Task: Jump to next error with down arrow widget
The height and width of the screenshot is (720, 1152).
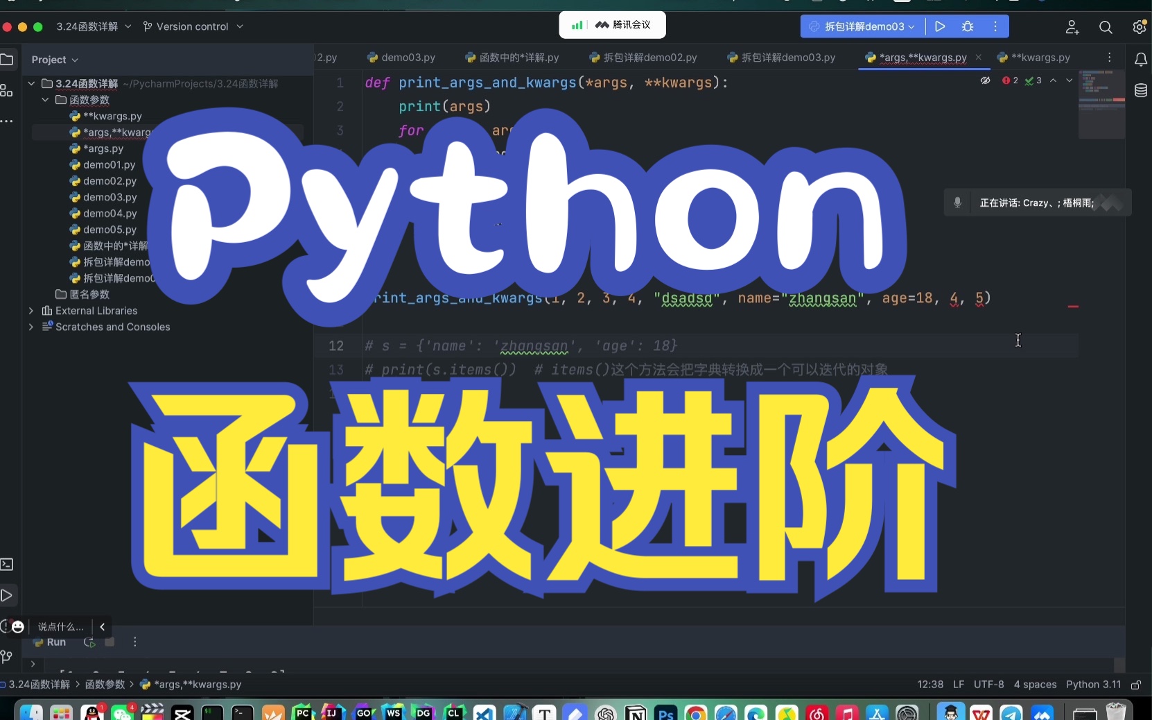Action: 1068,80
